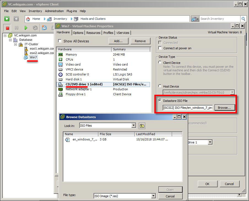The image size is (249, 201).
Task: Select the Memory hardware row icon
Action: [x=61, y=55]
